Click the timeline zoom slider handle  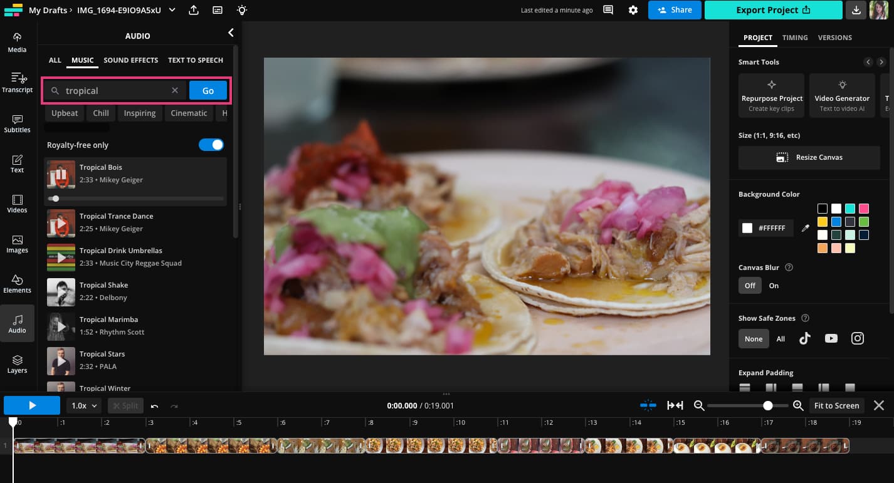pyautogui.click(x=768, y=405)
